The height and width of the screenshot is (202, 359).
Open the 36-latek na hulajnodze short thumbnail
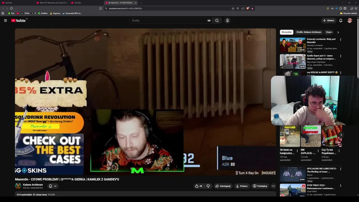coord(290,136)
